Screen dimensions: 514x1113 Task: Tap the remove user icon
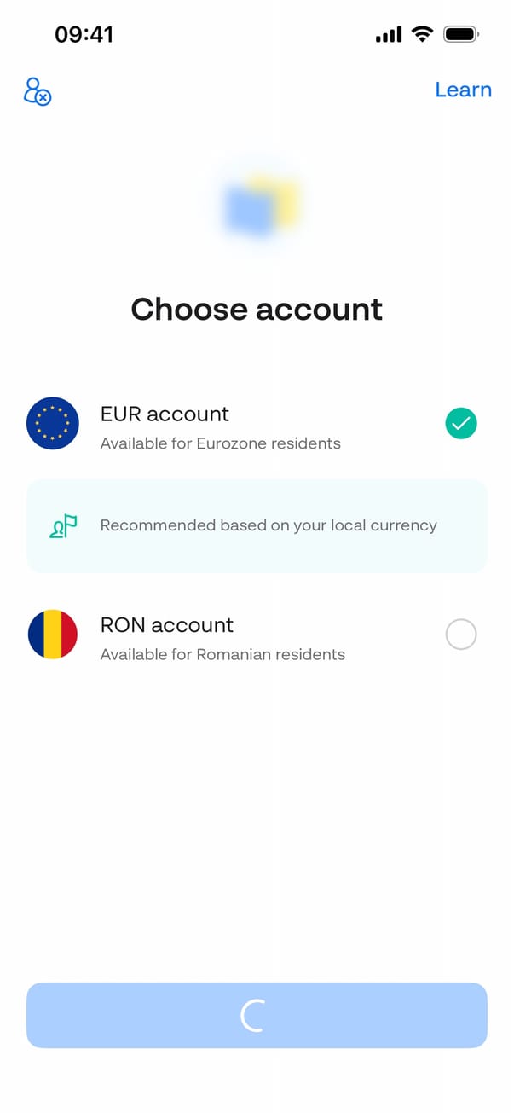coord(38,91)
